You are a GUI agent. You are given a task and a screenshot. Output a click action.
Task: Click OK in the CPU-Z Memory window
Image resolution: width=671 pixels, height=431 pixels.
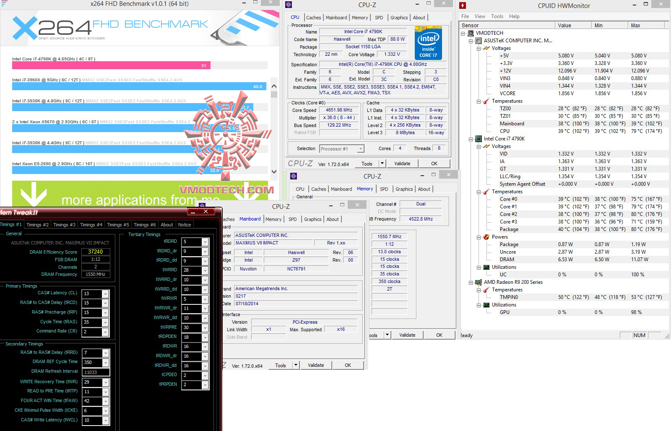(x=439, y=335)
